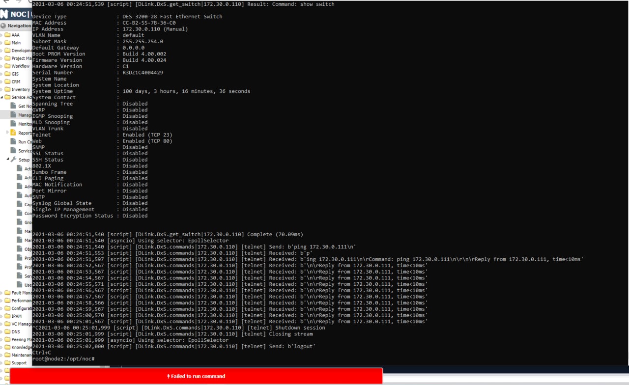Select the Monitor tree item
Image resolution: width=629 pixels, height=385 pixels.
click(x=21, y=124)
